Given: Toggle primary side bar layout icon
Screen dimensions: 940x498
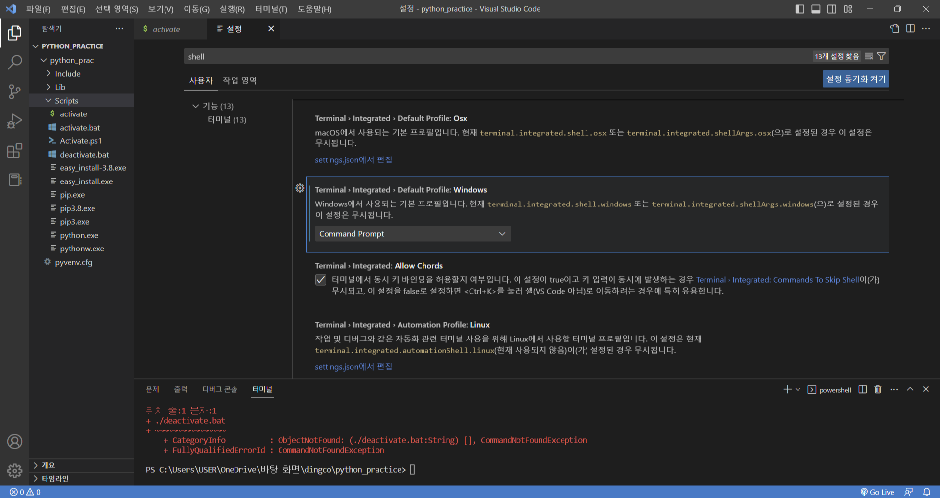Looking at the screenshot, I should (x=799, y=9).
